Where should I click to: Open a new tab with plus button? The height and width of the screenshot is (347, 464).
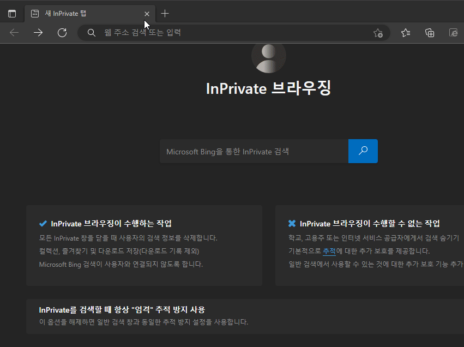pos(165,14)
